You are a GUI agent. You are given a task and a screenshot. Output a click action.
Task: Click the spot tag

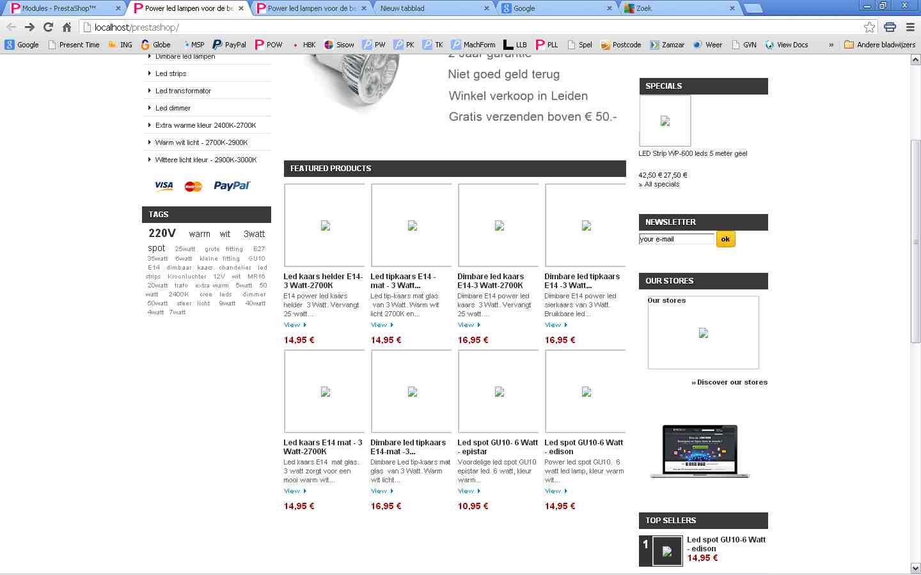click(x=157, y=248)
